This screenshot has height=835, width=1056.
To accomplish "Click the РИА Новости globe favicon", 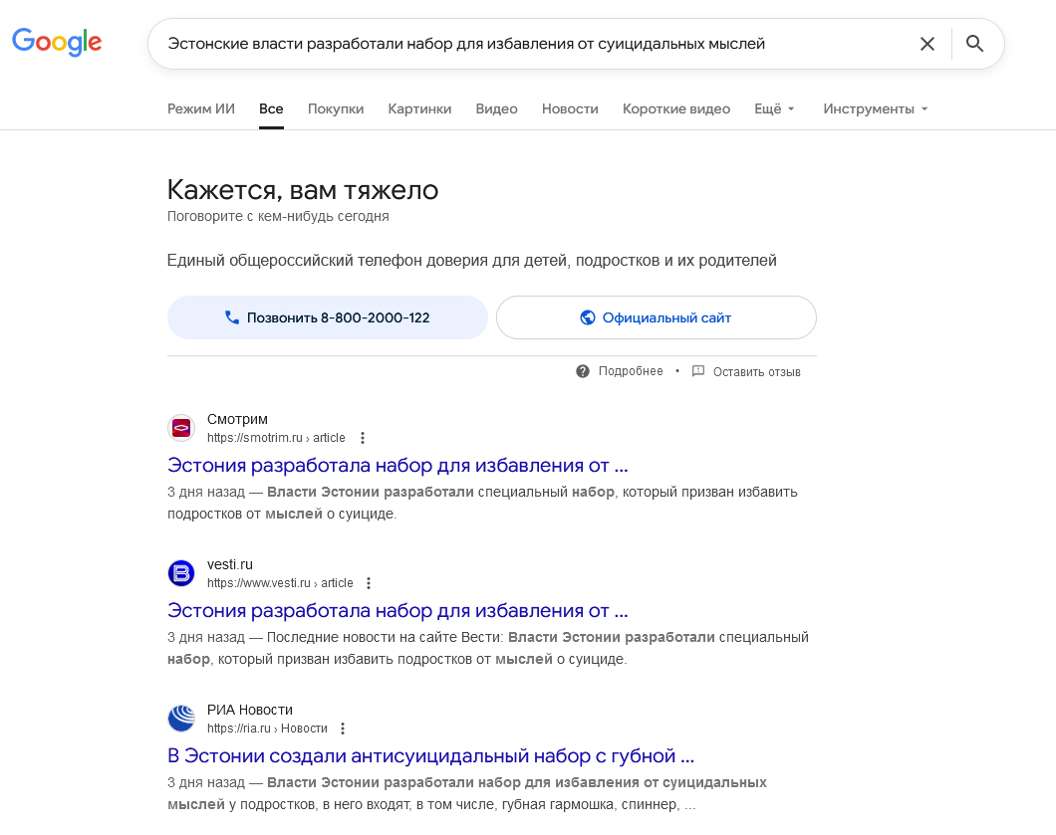I will pos(181,719).
